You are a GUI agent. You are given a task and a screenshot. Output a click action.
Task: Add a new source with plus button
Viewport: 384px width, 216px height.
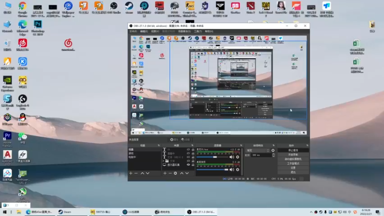(165, 173)
